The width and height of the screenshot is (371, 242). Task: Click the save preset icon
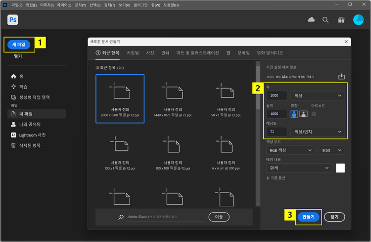click(341, 76)
